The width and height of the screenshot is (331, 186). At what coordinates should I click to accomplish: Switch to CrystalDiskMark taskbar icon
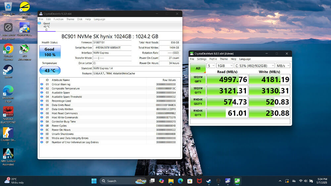(237, 181)
